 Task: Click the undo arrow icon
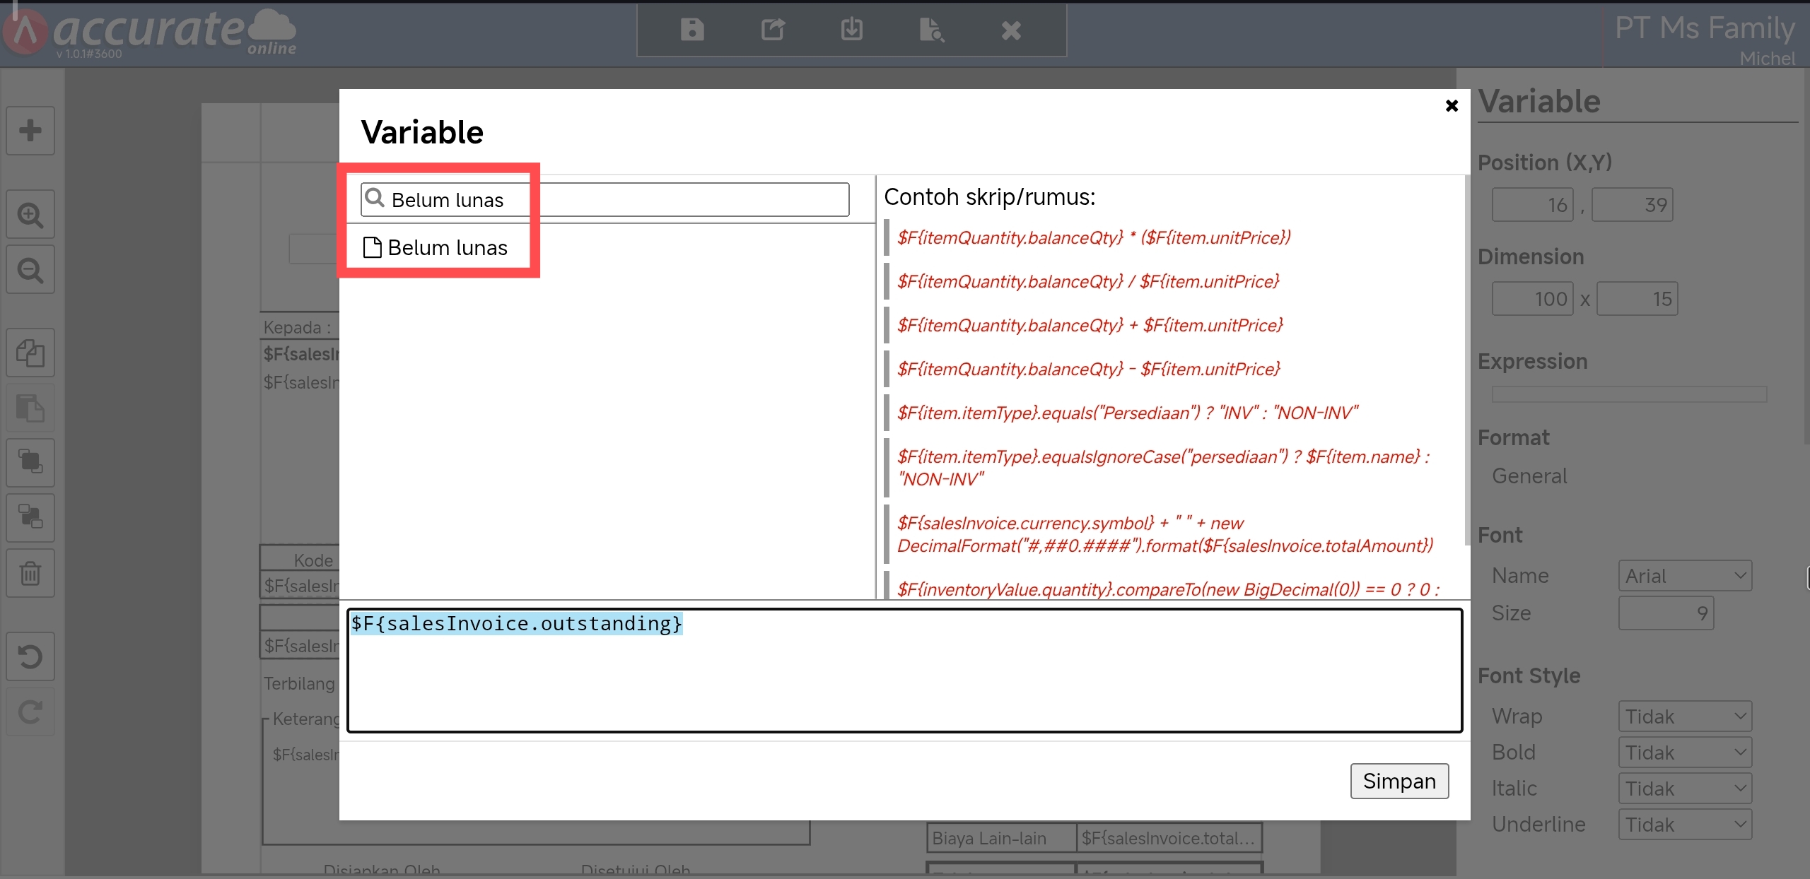(x=30, y=656)
